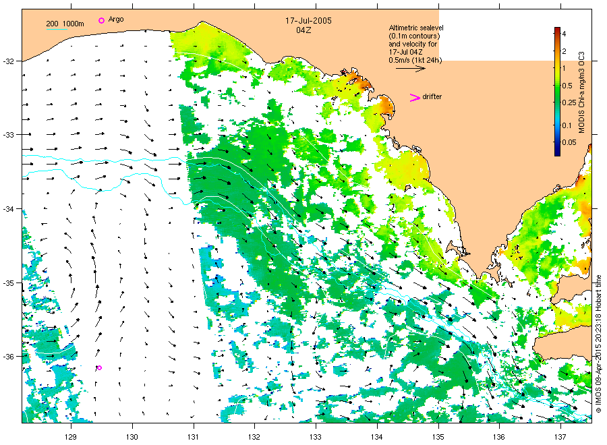Image resolution: width=607 pixels, height=445 pixels.
Task: Click the latitude label -35
Action: point(8,283)
